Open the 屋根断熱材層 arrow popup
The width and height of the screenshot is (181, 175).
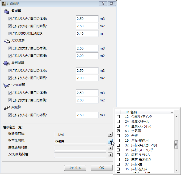pos(110,148)
